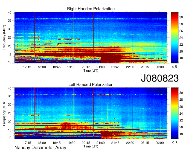This screenshot has height=151, width=186.
Task: Click the 22:30 tick label on top plot
Action: [130, 67]
